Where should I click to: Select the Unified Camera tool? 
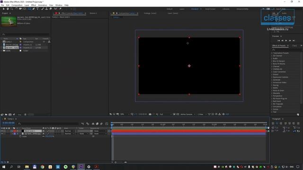click(x=20, y=9)
